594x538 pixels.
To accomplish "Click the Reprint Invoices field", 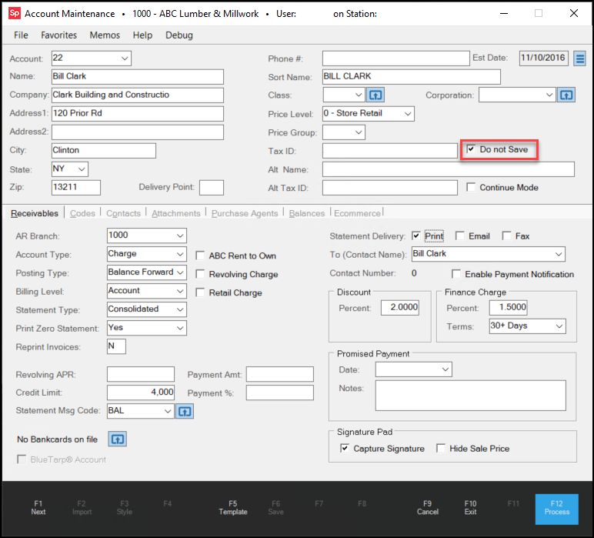I will coord(117,346).
